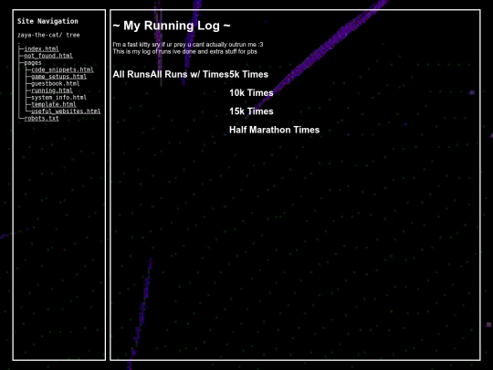Open the robots.txt link
Screen dimensions: 493x370
tap(41, 118)
